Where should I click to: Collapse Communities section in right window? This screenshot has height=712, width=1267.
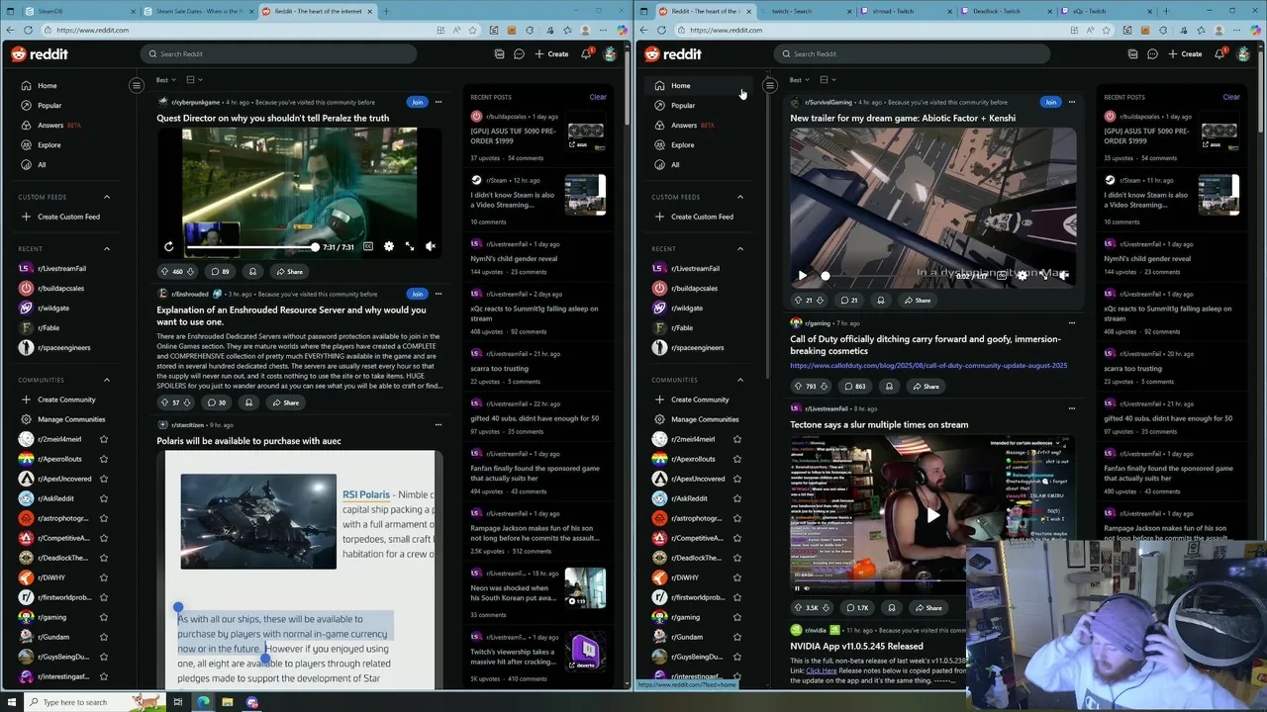(x=740, y=380)
